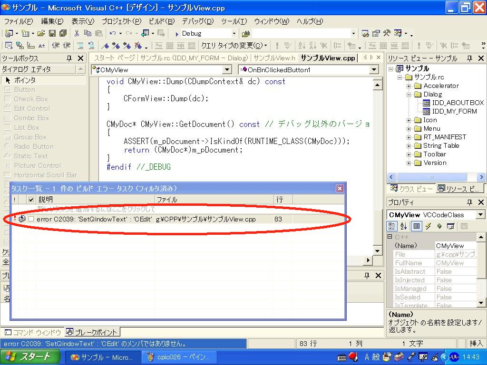This screenshot has width=487, height=365.
Task: Click the Categorized view icon in Properties
Action: coord(392,226)
